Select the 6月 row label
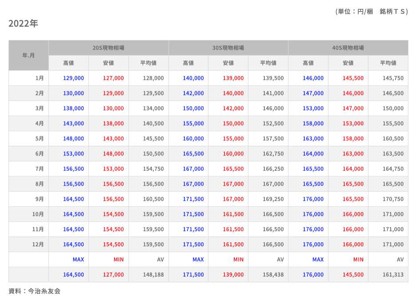 40,154
